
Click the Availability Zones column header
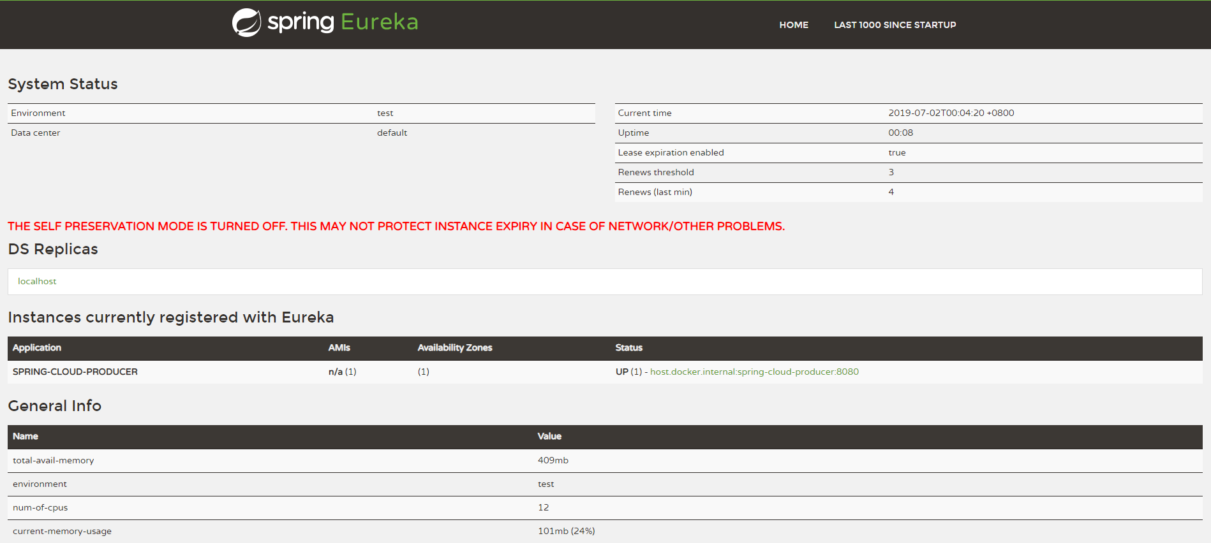click(455, 347)
